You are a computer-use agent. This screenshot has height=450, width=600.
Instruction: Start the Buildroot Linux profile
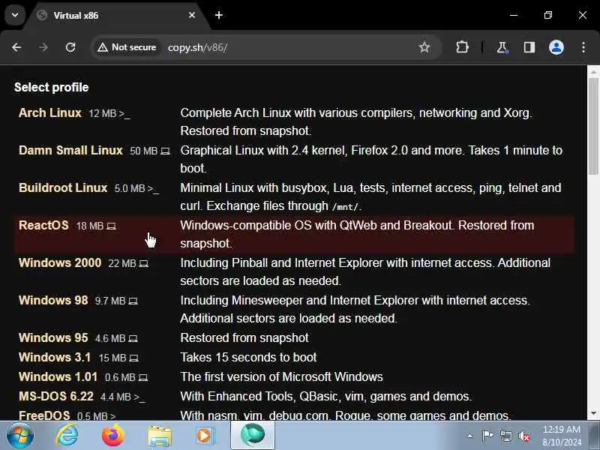tap(63, 188)
